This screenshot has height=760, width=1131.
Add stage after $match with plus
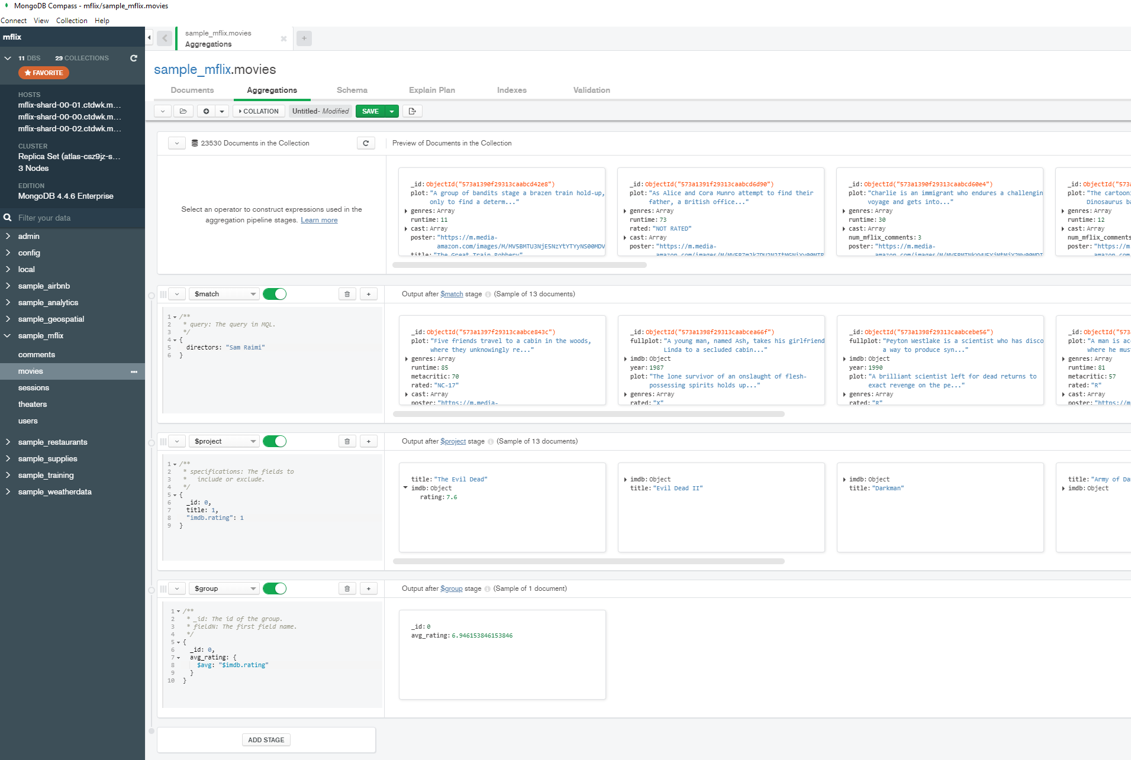(x=369, y=294)
